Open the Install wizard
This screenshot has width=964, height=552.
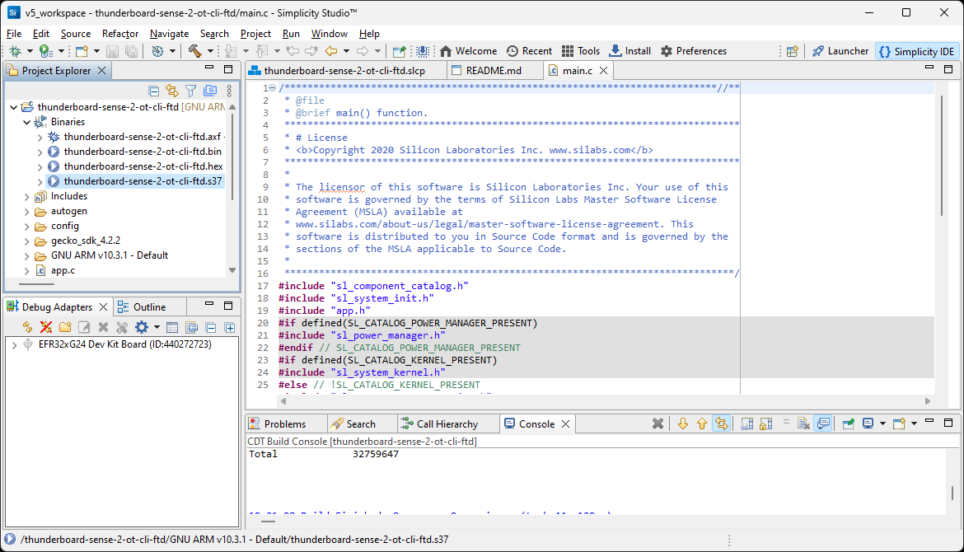[x=629, y=50]
